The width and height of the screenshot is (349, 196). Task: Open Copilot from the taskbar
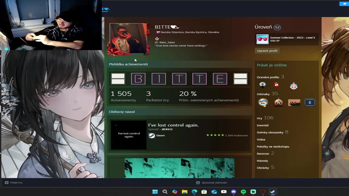tap(174, 192)
